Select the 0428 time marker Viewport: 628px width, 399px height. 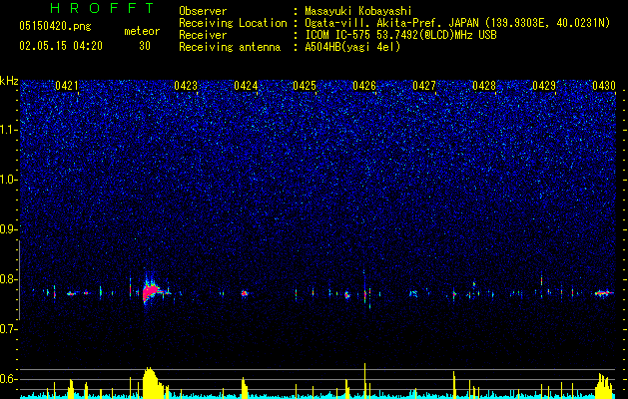484,86
